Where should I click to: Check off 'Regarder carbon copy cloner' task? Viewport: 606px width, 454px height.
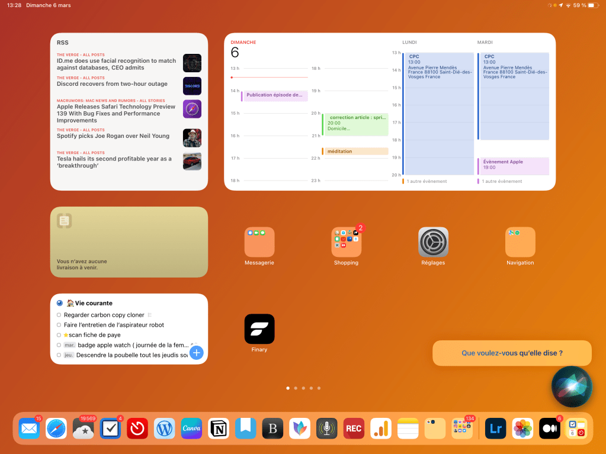(x=59, y=315)
